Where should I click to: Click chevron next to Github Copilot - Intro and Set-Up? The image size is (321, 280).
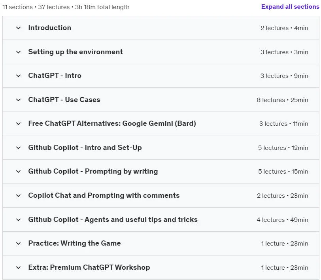coord(19,148)
